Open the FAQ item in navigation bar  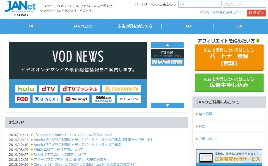[x=187, y=26]
